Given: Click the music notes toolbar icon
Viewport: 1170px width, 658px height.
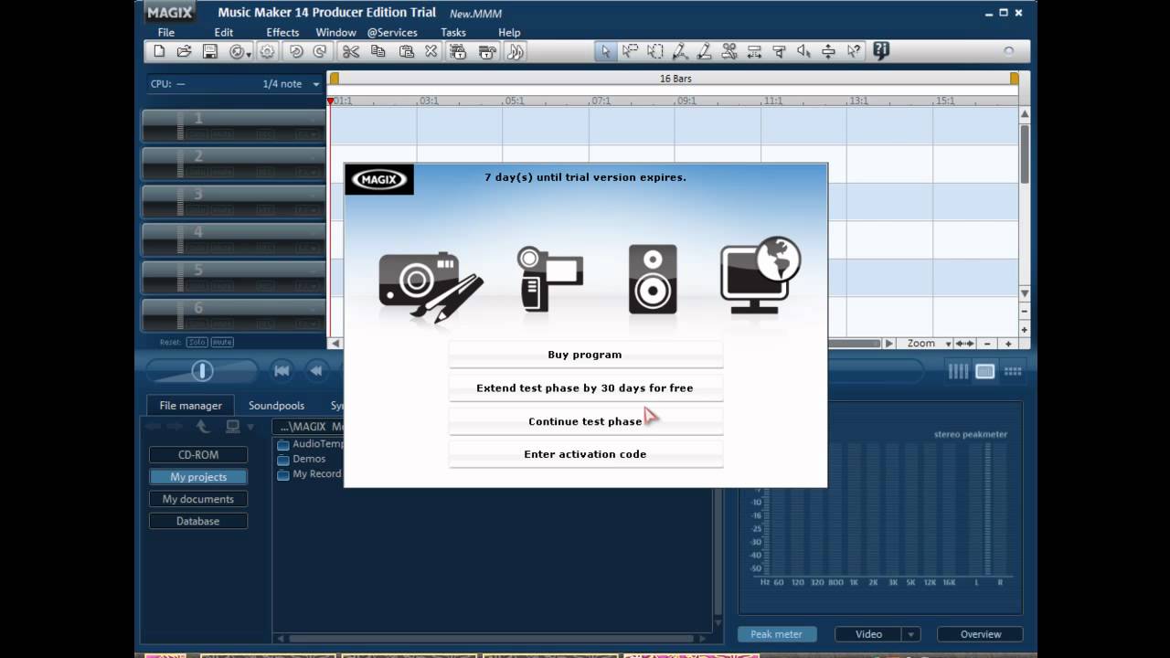Looking at the screenshot, I should coord(515,52).
